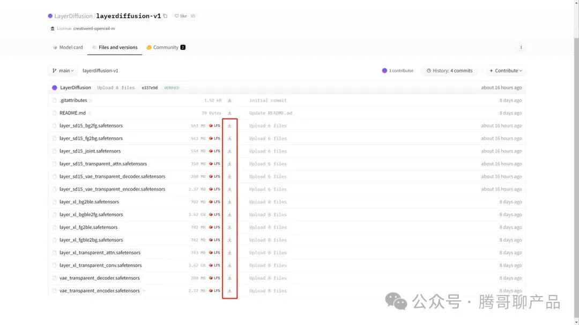Download vae_transparent_decoder.safetensors
The height and width of the screenshot is (325, 579).
tap(229, 278)
